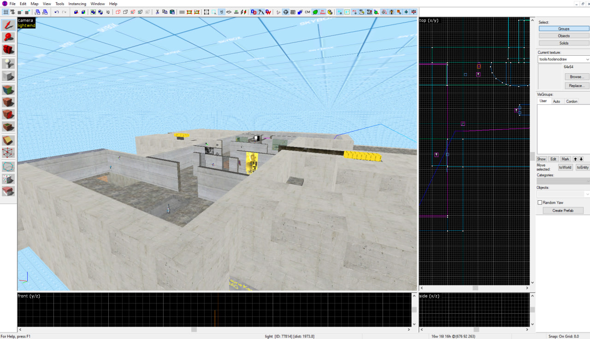This screenshot has height=339, width=590.
Task: Toggle the 2D grid display button
Action: (6, 12)
